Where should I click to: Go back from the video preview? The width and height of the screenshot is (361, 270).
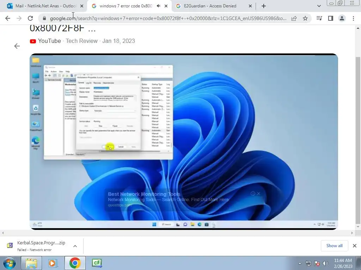(x=17, y=46)
